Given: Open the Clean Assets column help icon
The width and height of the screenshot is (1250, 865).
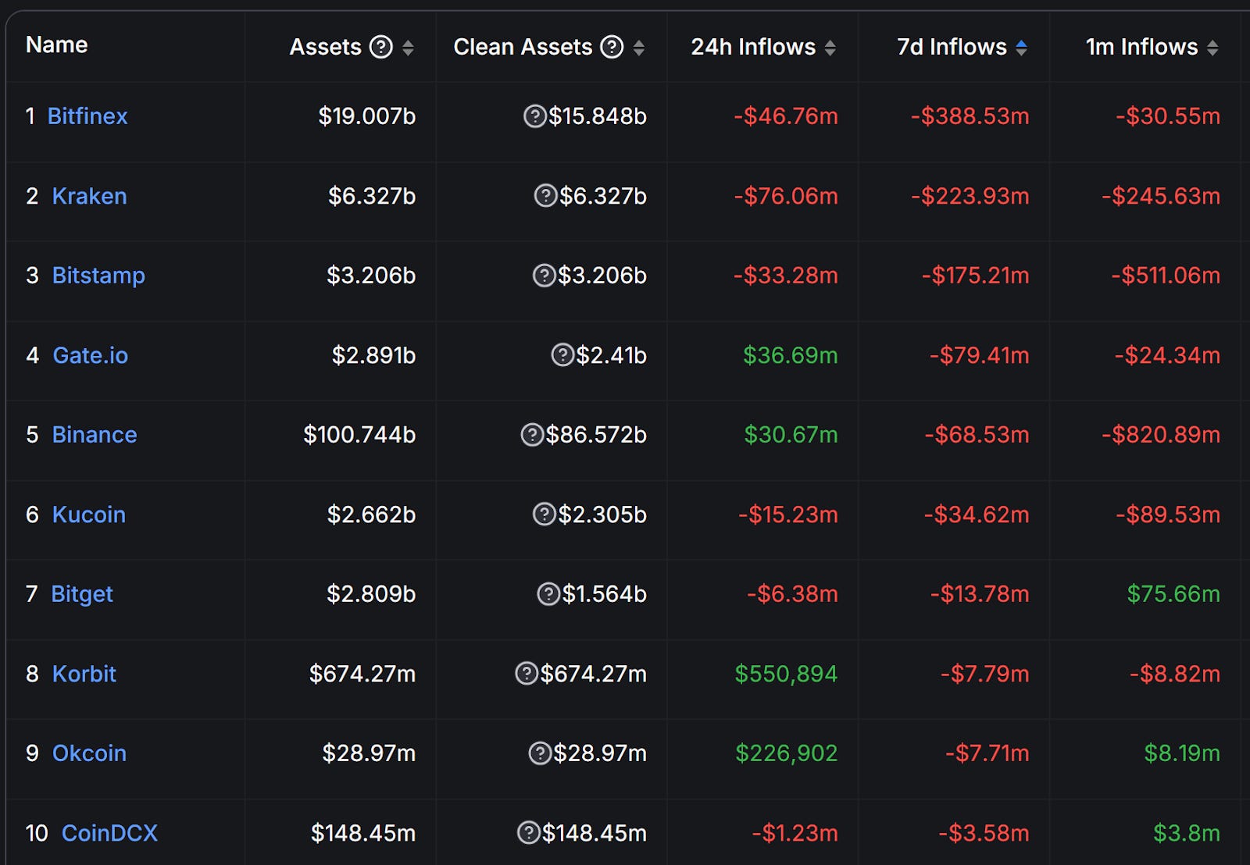Looking at the screenshot, I should coord(612,47).
